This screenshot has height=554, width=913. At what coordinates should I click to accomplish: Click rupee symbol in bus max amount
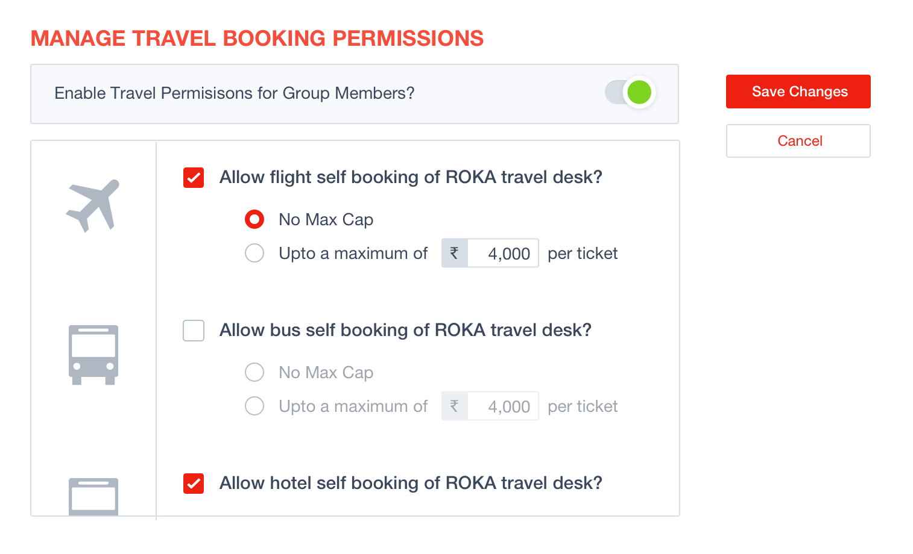click(455, 406)
